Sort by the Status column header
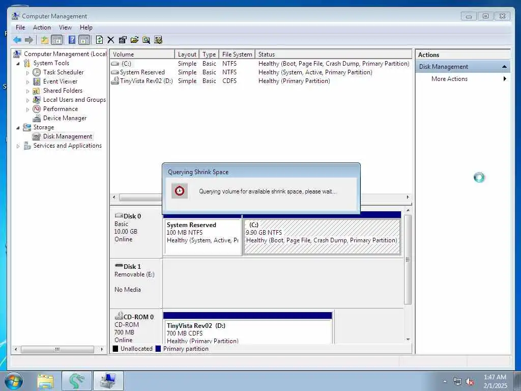Image resolution: width=521 pixels, height=391 pixels. (x=334, y=54)
